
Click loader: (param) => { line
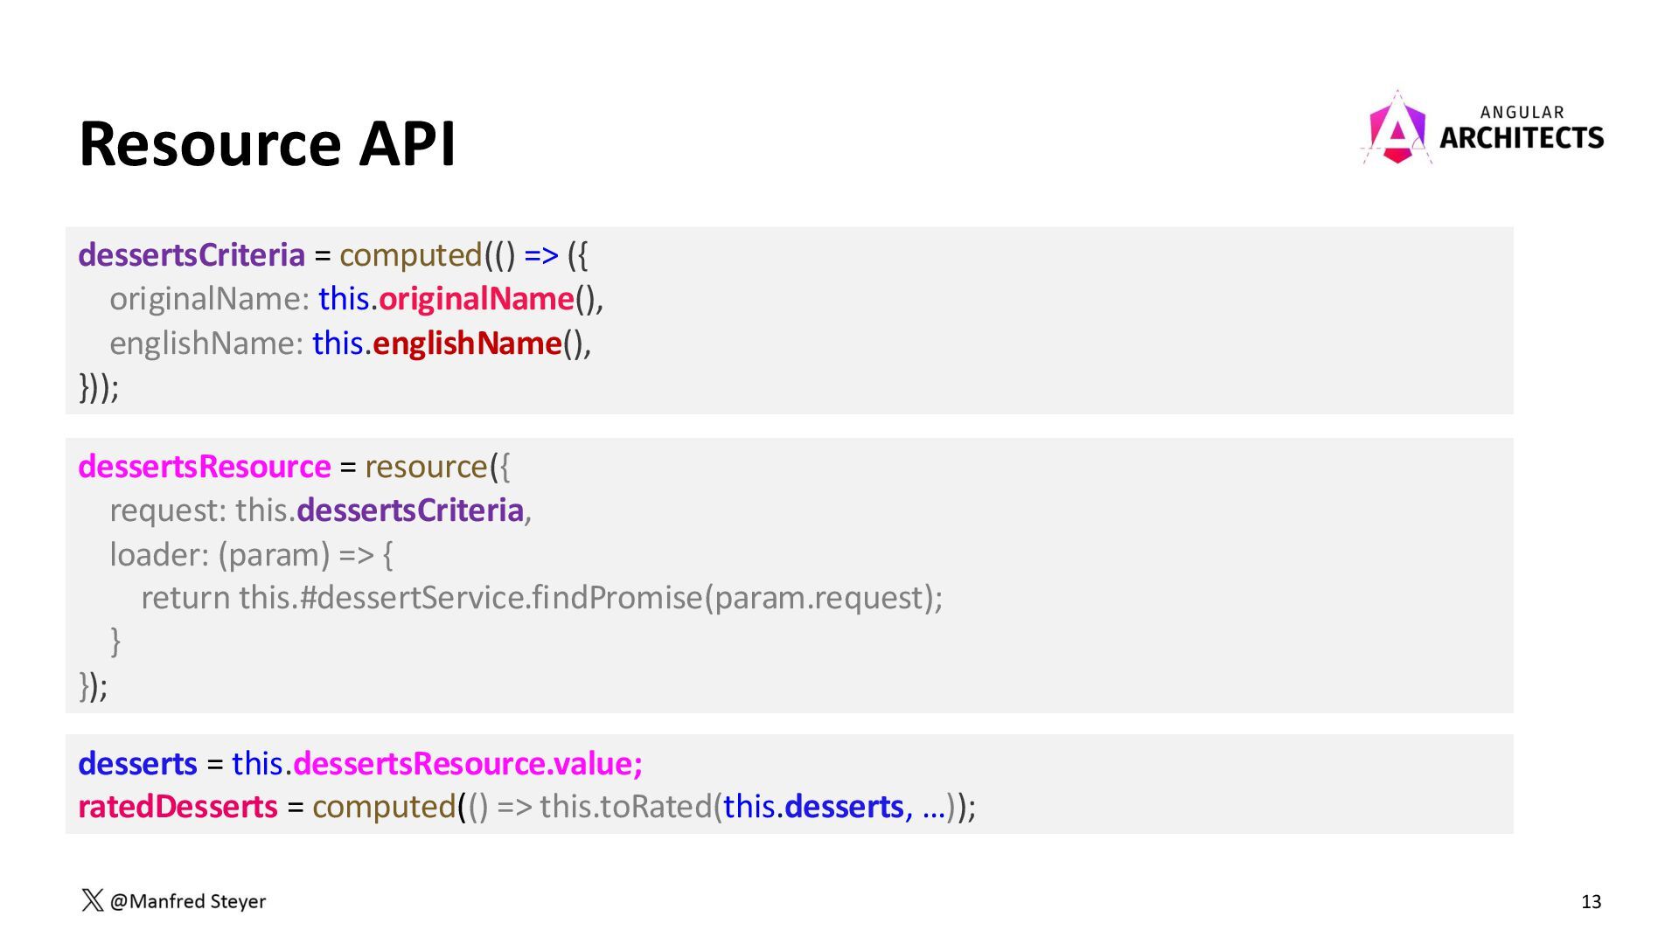(251, 555)
